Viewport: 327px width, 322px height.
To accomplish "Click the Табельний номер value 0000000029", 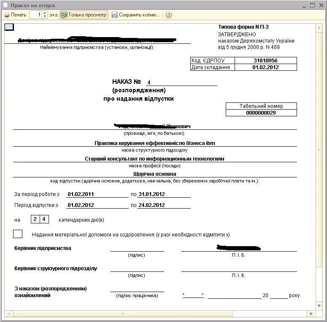I will point(261,113).
